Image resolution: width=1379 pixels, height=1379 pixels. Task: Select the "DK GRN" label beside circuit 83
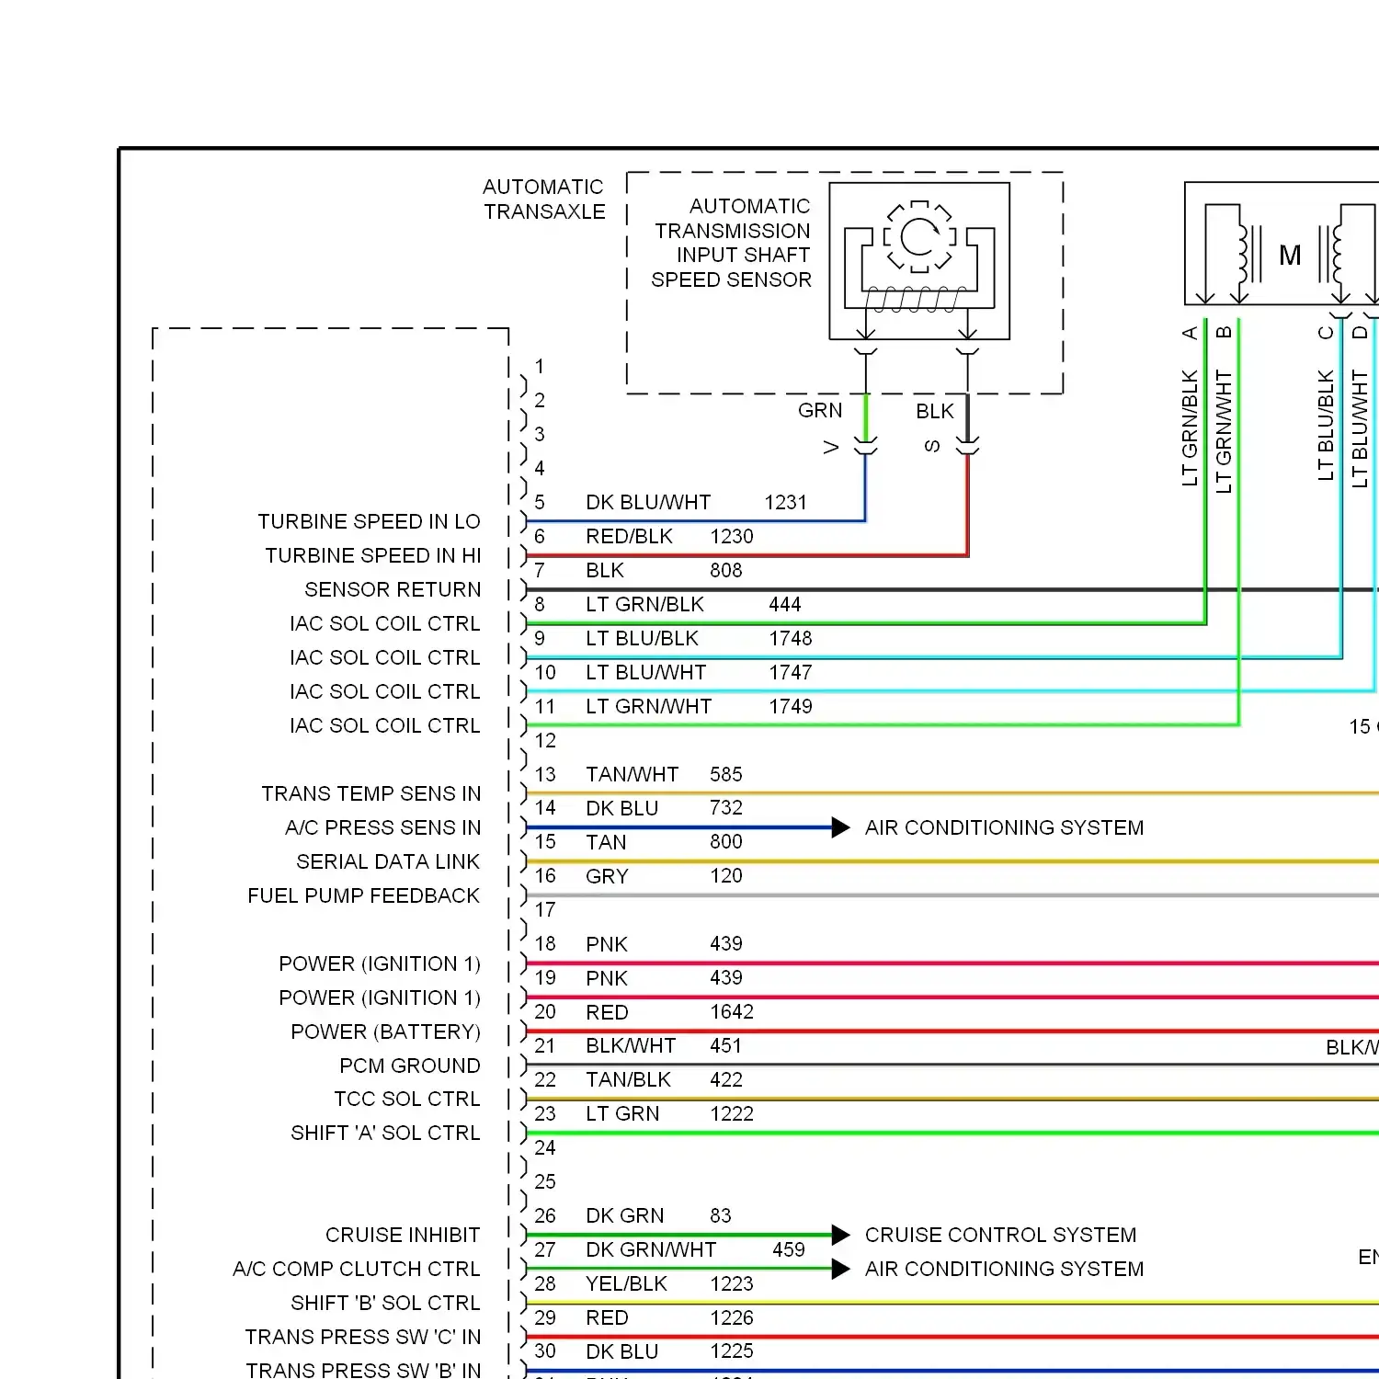625,1216
